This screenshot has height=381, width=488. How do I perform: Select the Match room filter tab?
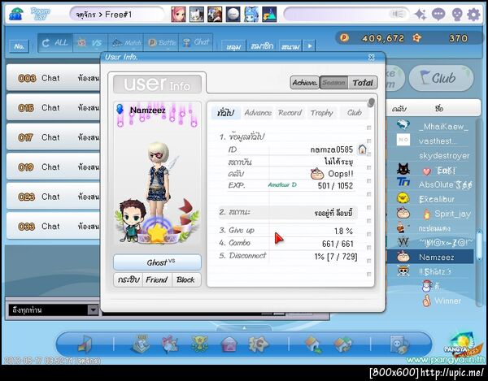click(x=125, y=42)
